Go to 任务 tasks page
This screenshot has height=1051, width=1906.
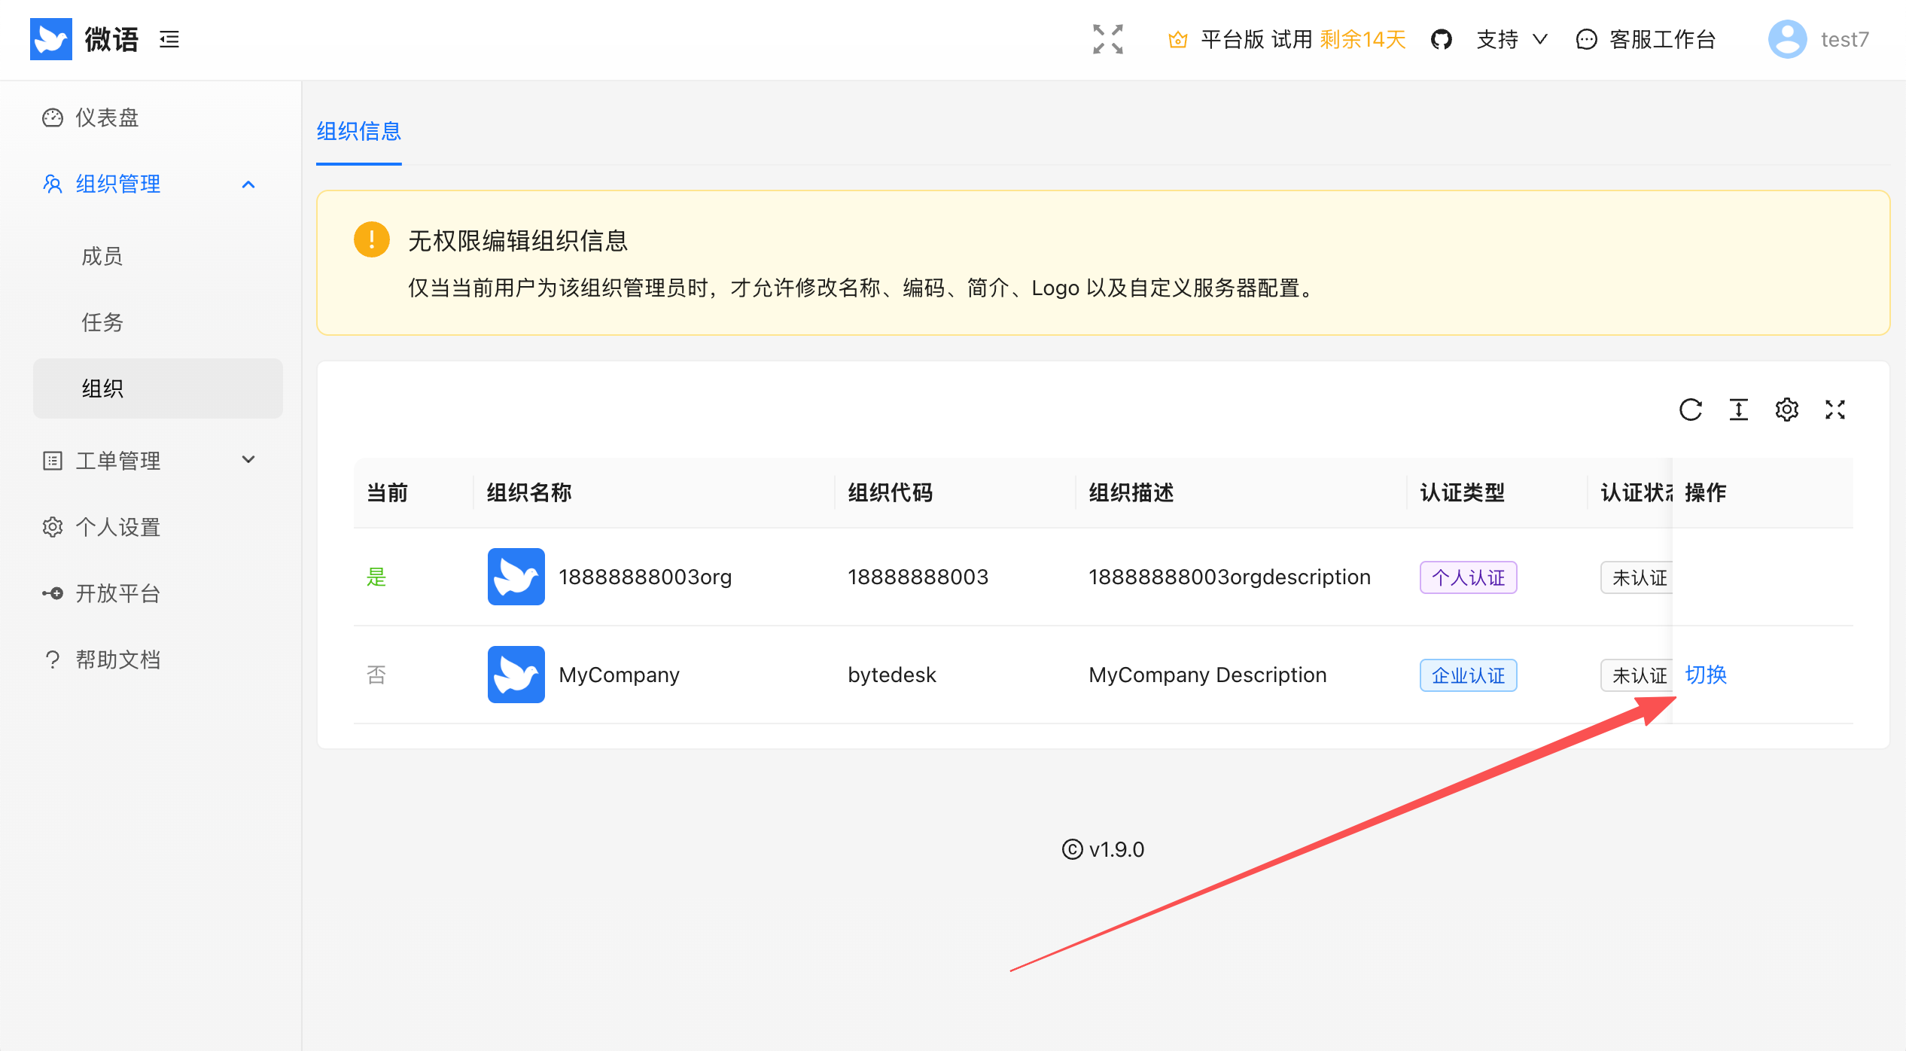click(158, 322)
